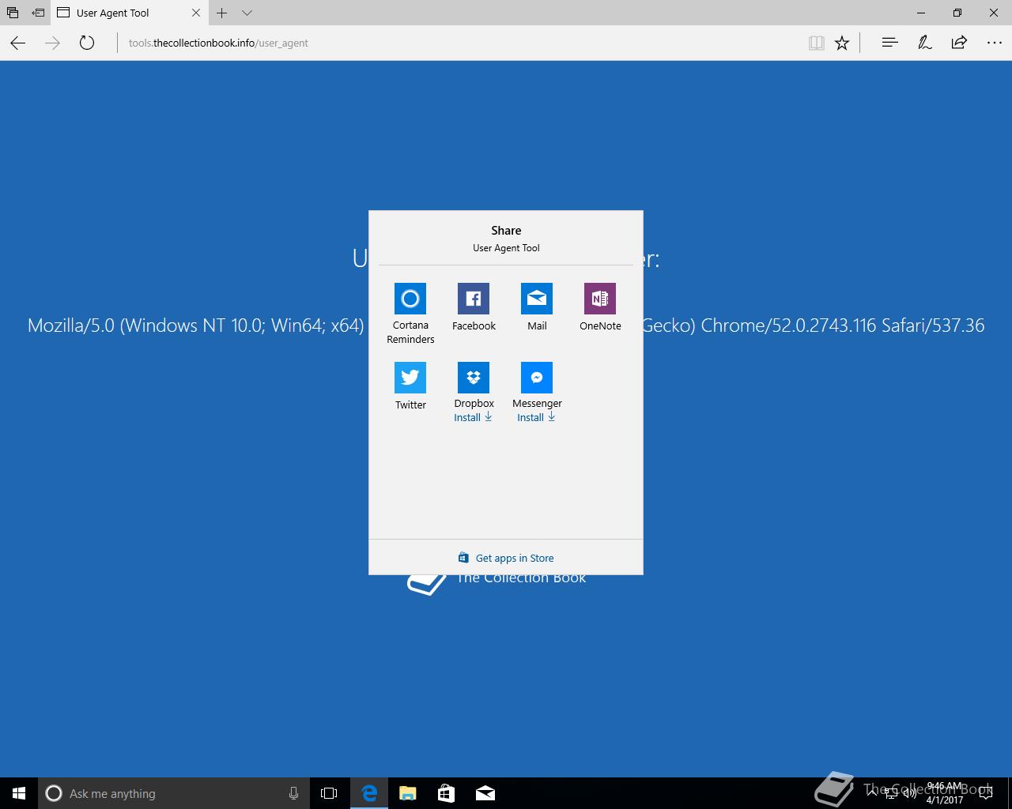This screenshot has height=809, width=1012.
Task: Make a Web Note
Action: tap(924, 43)
